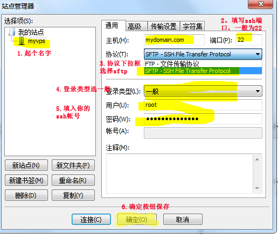This screenshot has height=234, width=278.
Task: Click the 重命名 button
Action: coord(73,180)
